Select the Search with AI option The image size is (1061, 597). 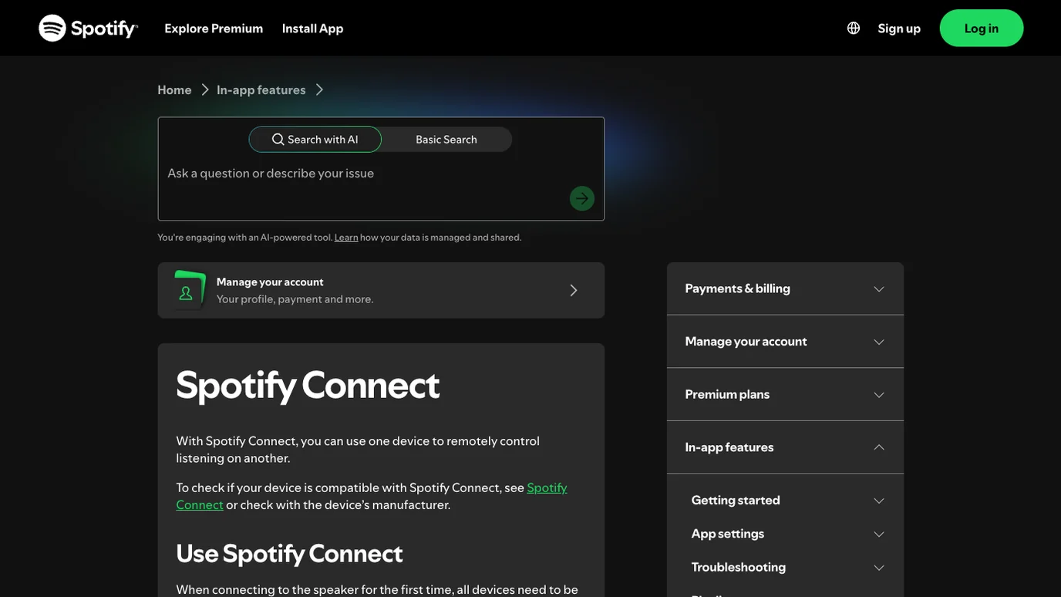click(x=315, y=140)
